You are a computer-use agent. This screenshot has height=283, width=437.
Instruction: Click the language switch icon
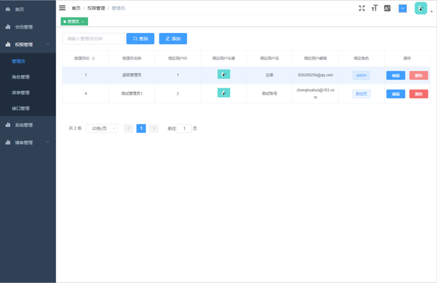tap(387, 8)
